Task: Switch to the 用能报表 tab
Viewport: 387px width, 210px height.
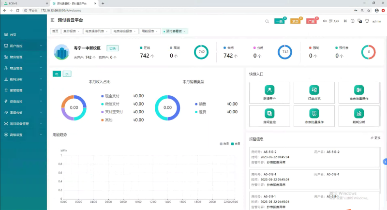Action: tap(149, 31)
